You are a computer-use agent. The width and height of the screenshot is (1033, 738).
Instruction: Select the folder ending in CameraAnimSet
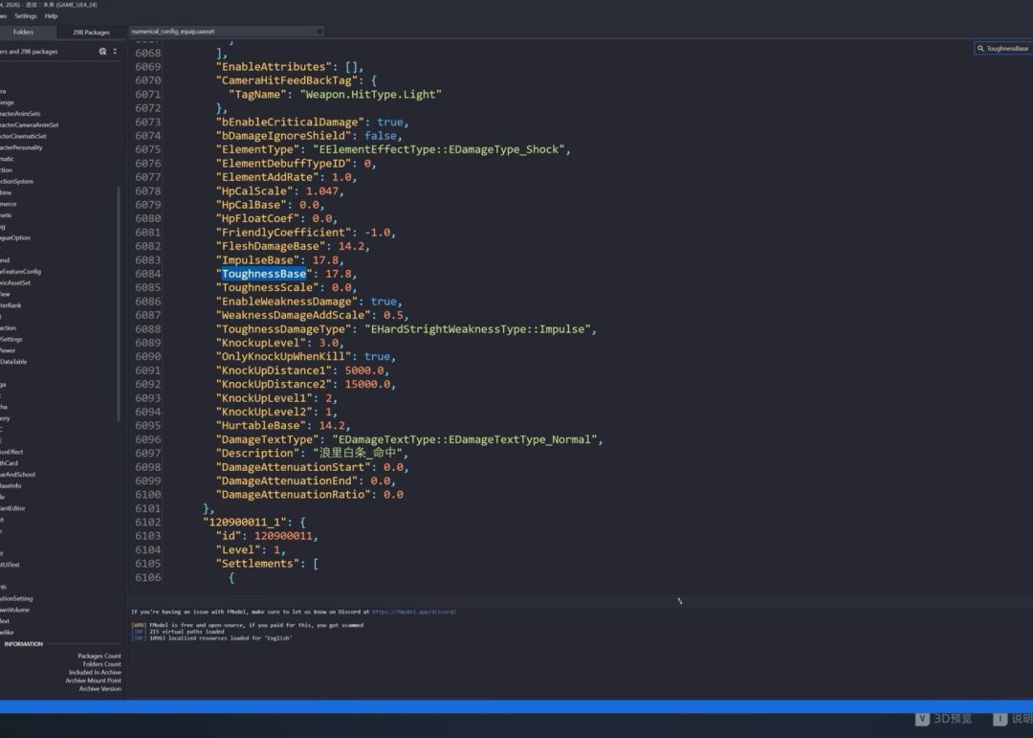click(x=29, y=124)
